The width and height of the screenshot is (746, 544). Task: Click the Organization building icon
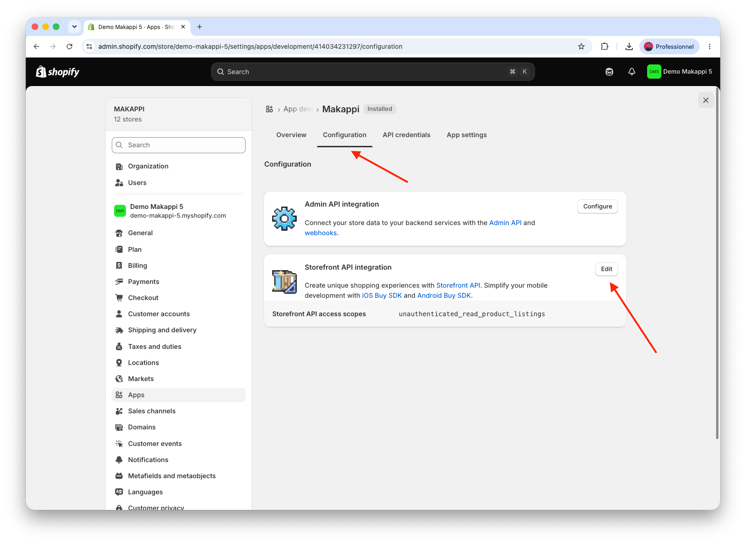click(x=119, y=167)
